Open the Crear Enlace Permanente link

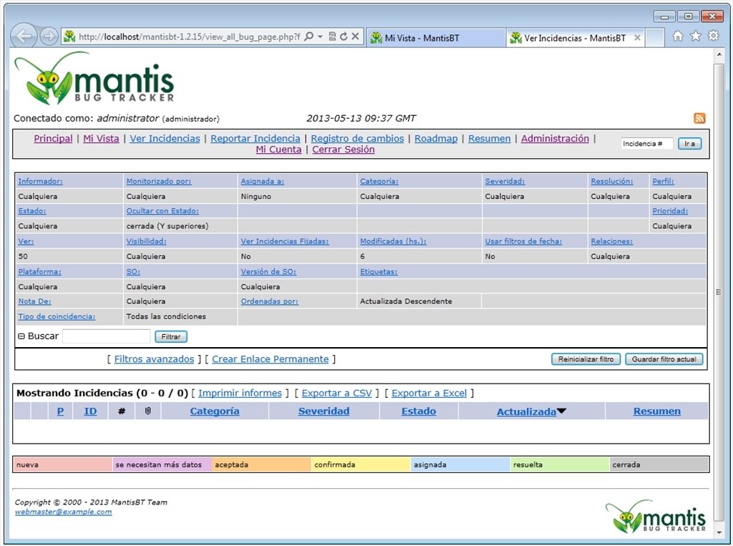click(270, 359)
